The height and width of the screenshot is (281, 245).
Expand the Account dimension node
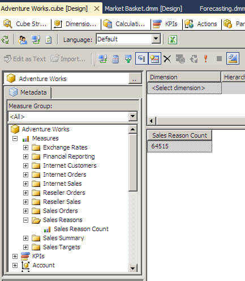point(15,265)
